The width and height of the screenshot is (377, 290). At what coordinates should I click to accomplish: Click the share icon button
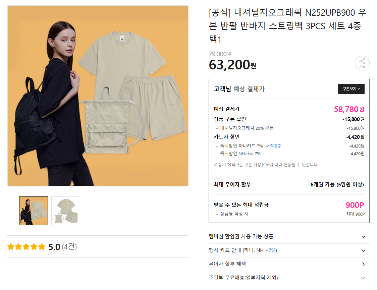362,63
